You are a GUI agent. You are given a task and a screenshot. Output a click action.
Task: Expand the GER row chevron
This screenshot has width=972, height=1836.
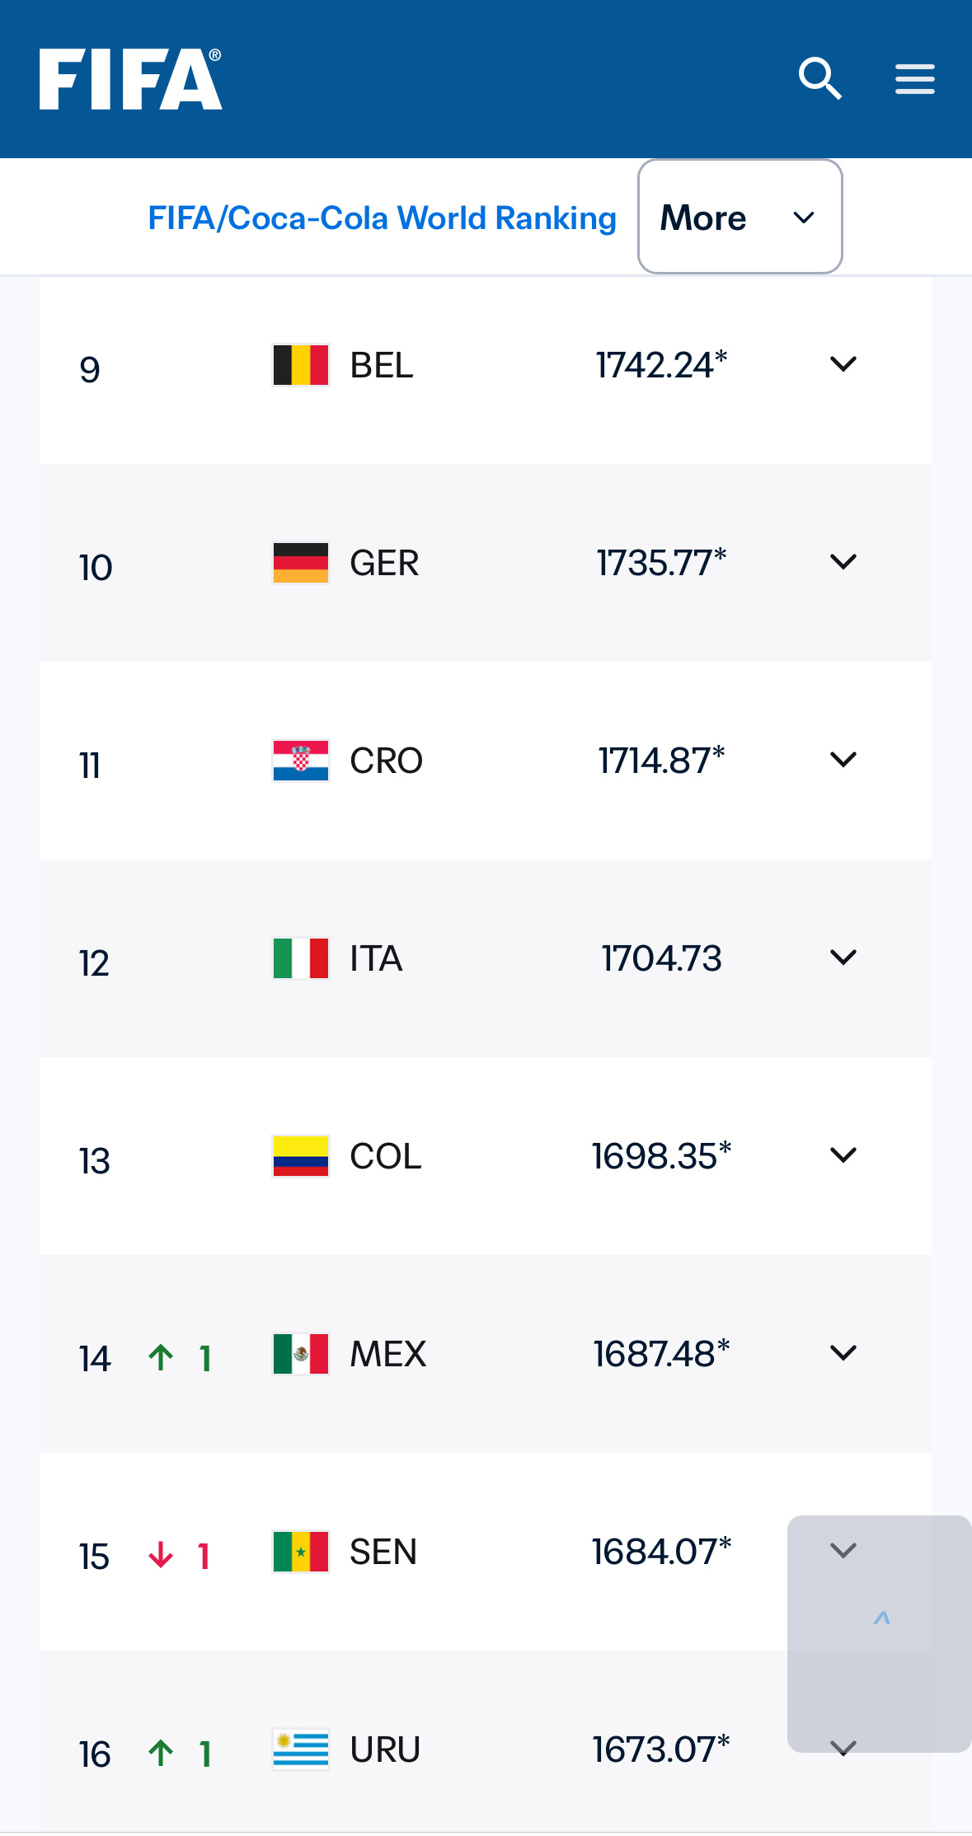tap(843, 562)
